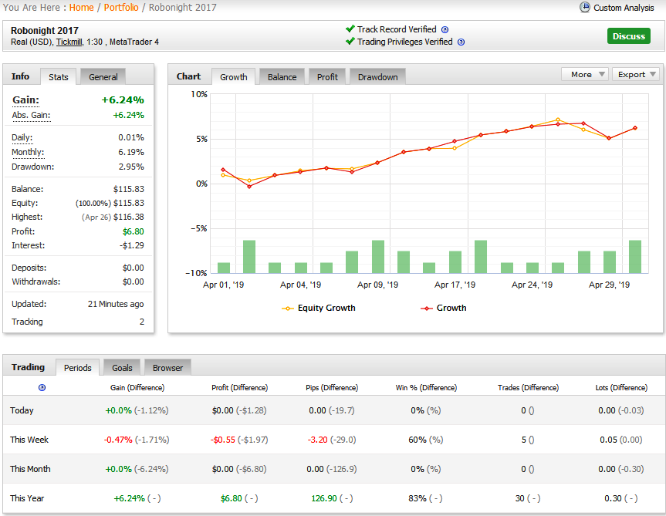Click help icon beside Trading Privileges Verified
This screenshot has width=666, height=516.
461,42
